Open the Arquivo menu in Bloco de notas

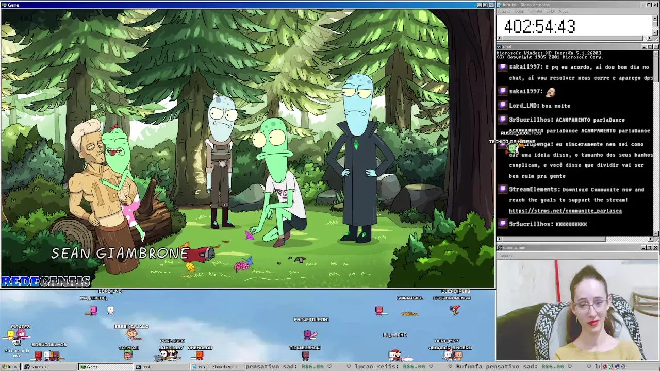tap(504, 11)
